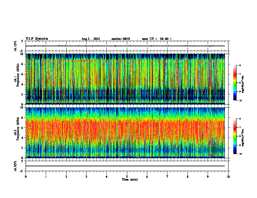Screen dimensions: 257x198
Task: Click the "-10" label on ch.2 color bar
Action: (x=240, y=154)
